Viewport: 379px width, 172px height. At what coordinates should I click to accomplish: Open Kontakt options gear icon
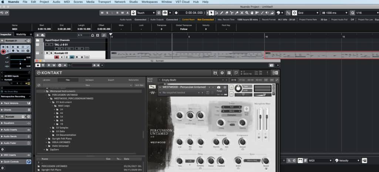coord(222,73)
